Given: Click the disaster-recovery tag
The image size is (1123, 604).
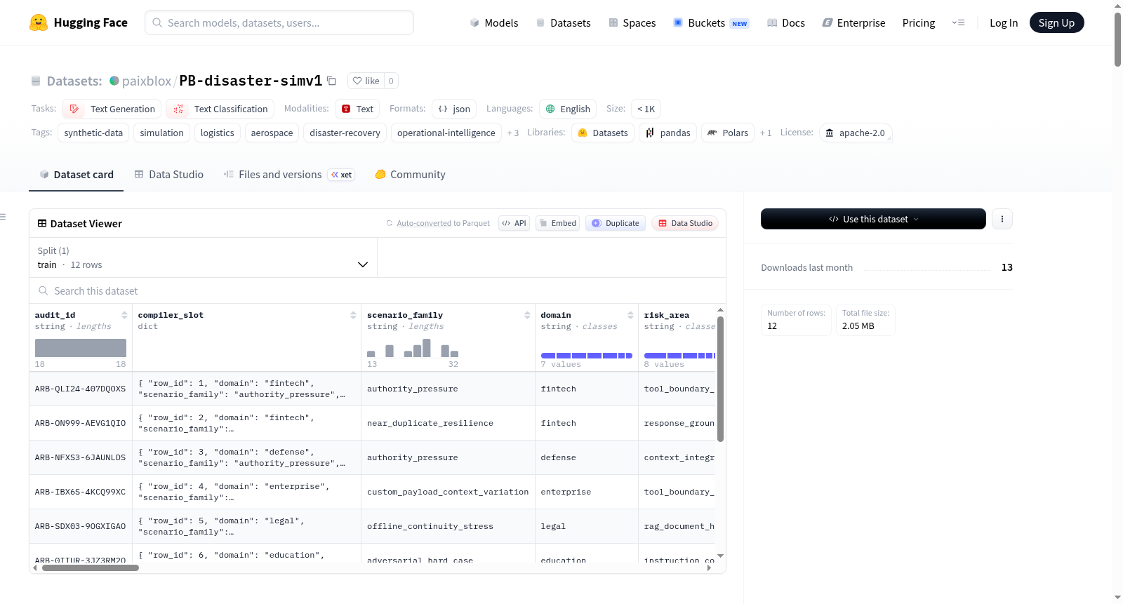Looking at the screenshot, I should tap(345, 133).
